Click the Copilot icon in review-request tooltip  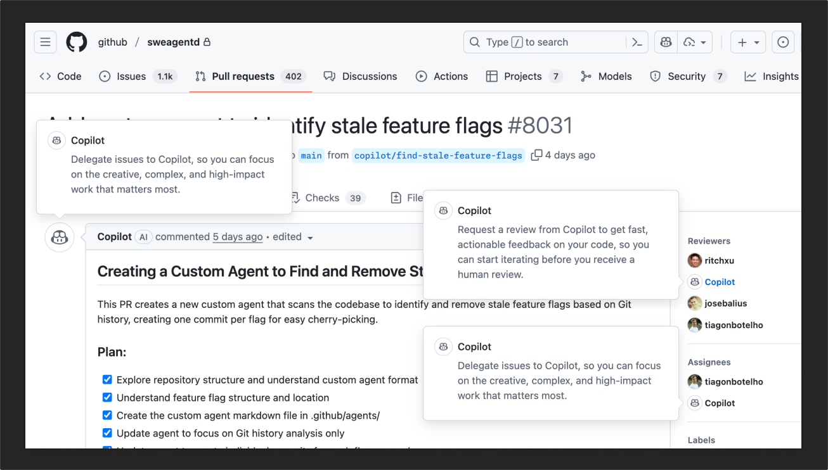pos(443,211)
